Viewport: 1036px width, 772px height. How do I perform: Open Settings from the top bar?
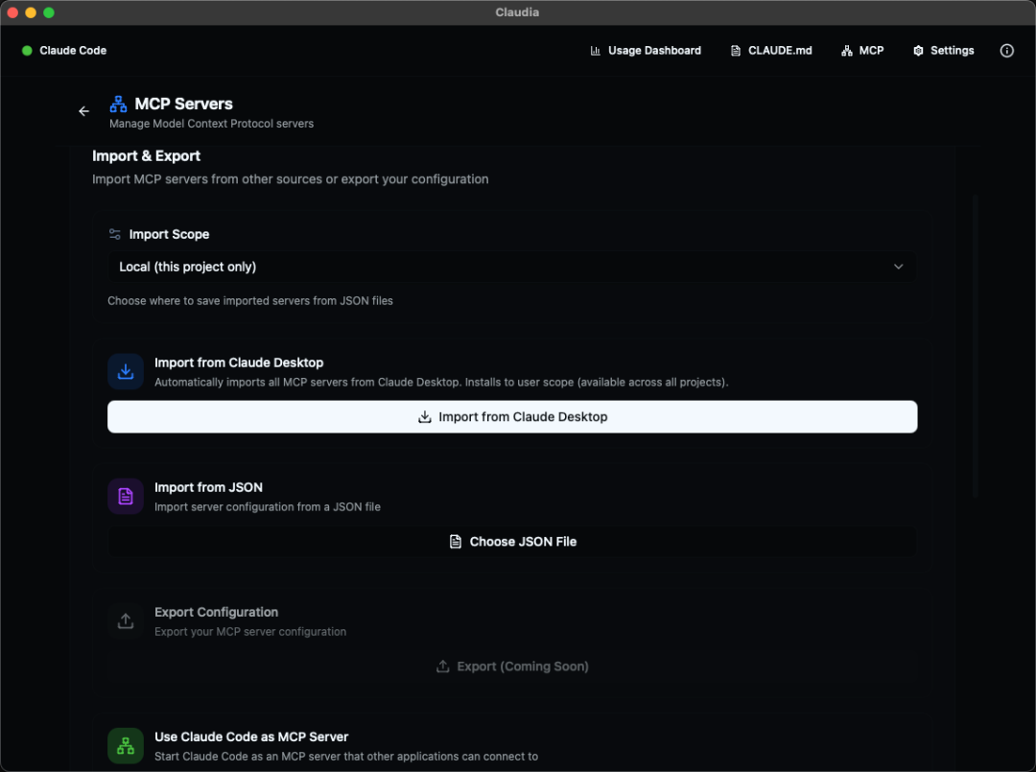(x=943, y=51)
